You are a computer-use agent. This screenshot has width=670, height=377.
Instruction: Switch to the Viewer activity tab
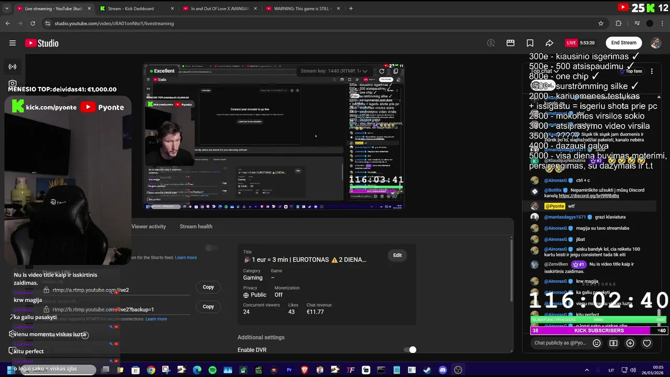[x=149, y=226]
